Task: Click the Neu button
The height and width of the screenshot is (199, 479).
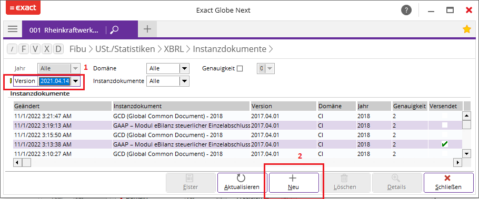Action: coord(293,183)
